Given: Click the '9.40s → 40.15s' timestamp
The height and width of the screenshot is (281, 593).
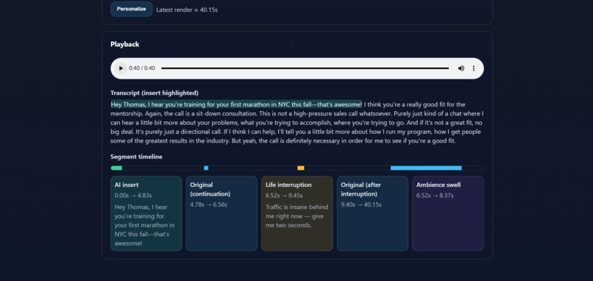Looking at the screenshot, I should [x=361, y=204].
